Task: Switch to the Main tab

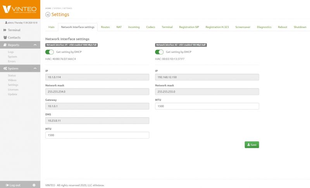Action: point(52,27)
